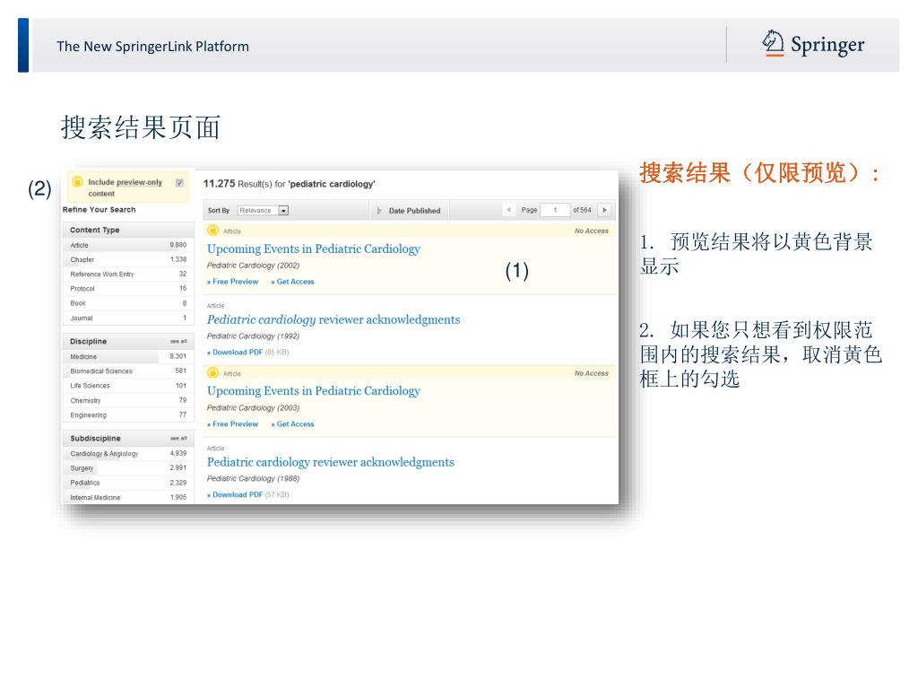Open Upcoming Events in Pediatric Cardiology (2003)
The width and height of the screenshot is (918, 689).
coord(313,391)
